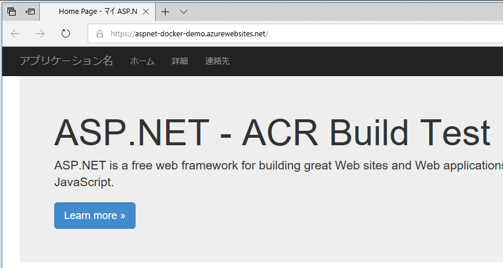Navigate to 連絡先 menu item
This screenshot has height=268, width=503.
tap(217, 61)
